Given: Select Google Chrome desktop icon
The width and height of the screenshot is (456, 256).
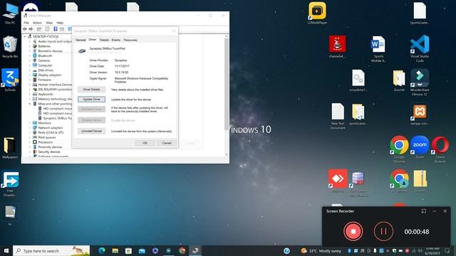Looking at the screenshot, I should 399,149.
